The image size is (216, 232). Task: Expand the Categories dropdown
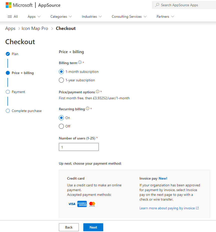tap(61, 16)
